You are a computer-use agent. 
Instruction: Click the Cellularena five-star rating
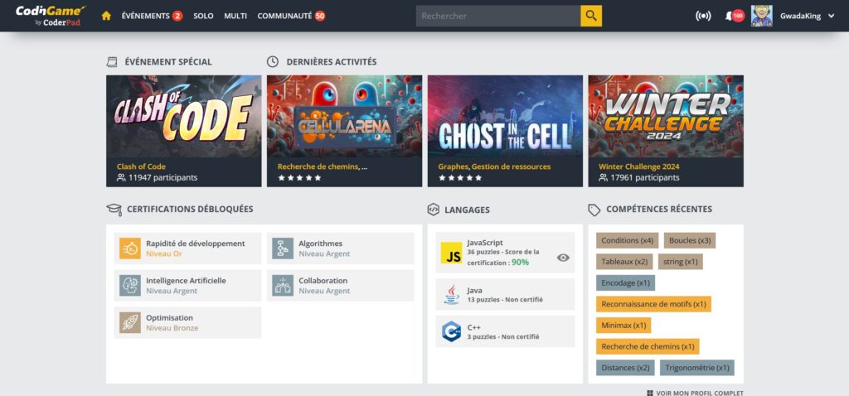pos(299,177)
